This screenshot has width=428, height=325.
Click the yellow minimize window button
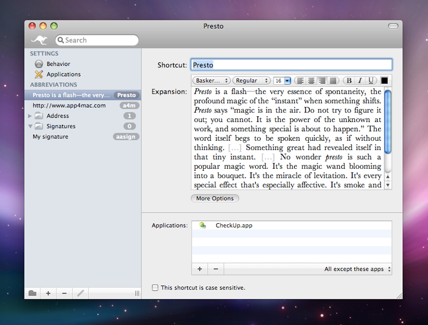point(43,26)
